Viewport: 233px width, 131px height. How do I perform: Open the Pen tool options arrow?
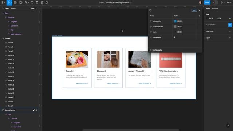click(x=28, y=3)
